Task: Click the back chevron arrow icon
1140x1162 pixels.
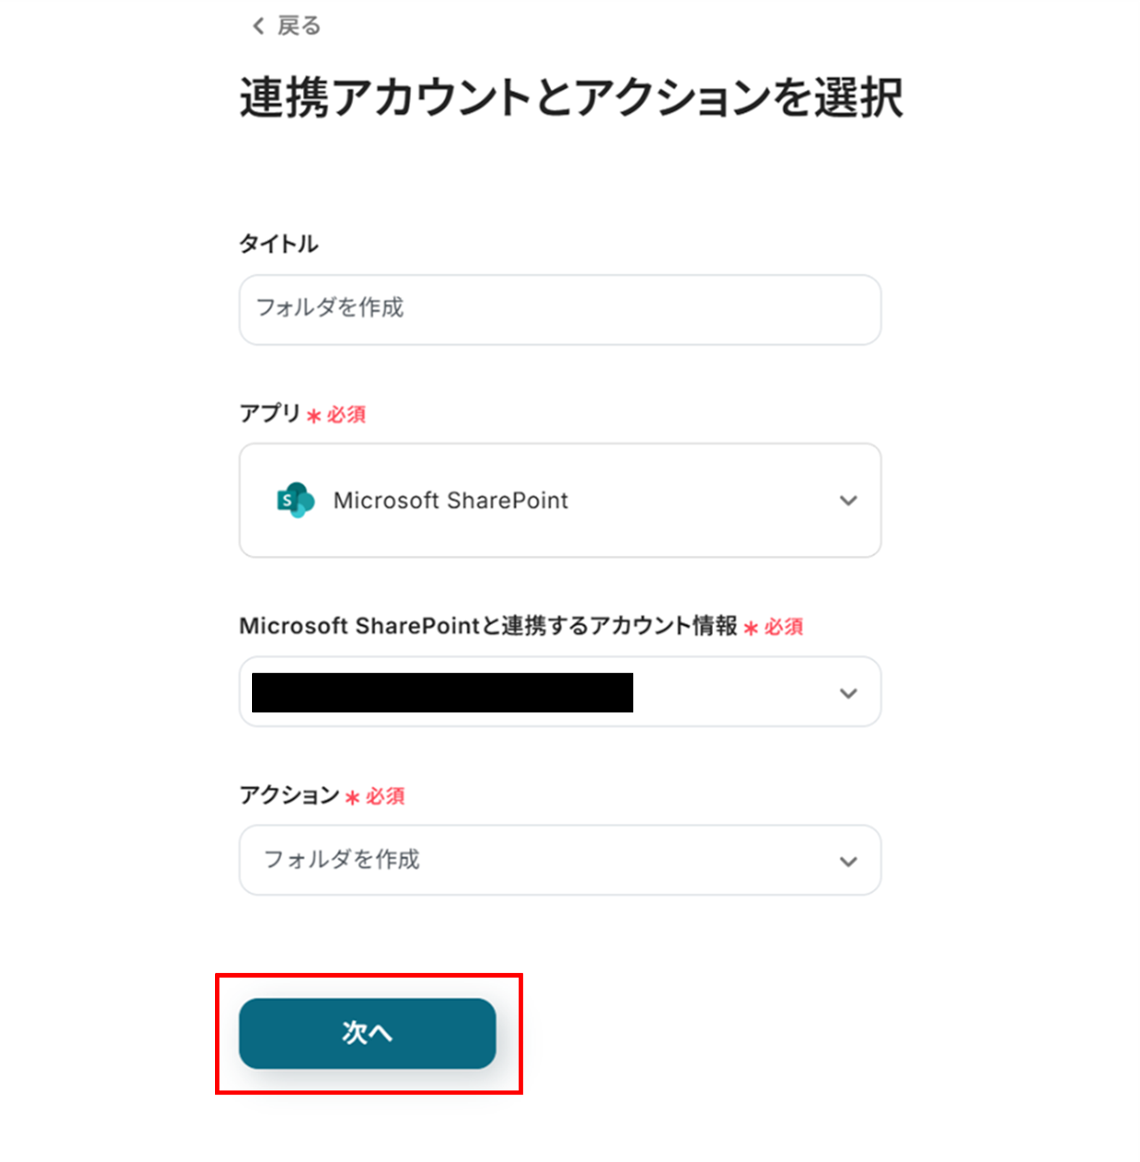Action: point(258,27)
